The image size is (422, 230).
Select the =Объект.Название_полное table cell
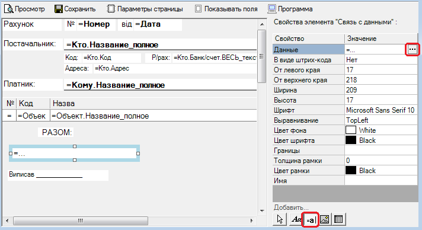pyautogui.click(x=154, y=116)
